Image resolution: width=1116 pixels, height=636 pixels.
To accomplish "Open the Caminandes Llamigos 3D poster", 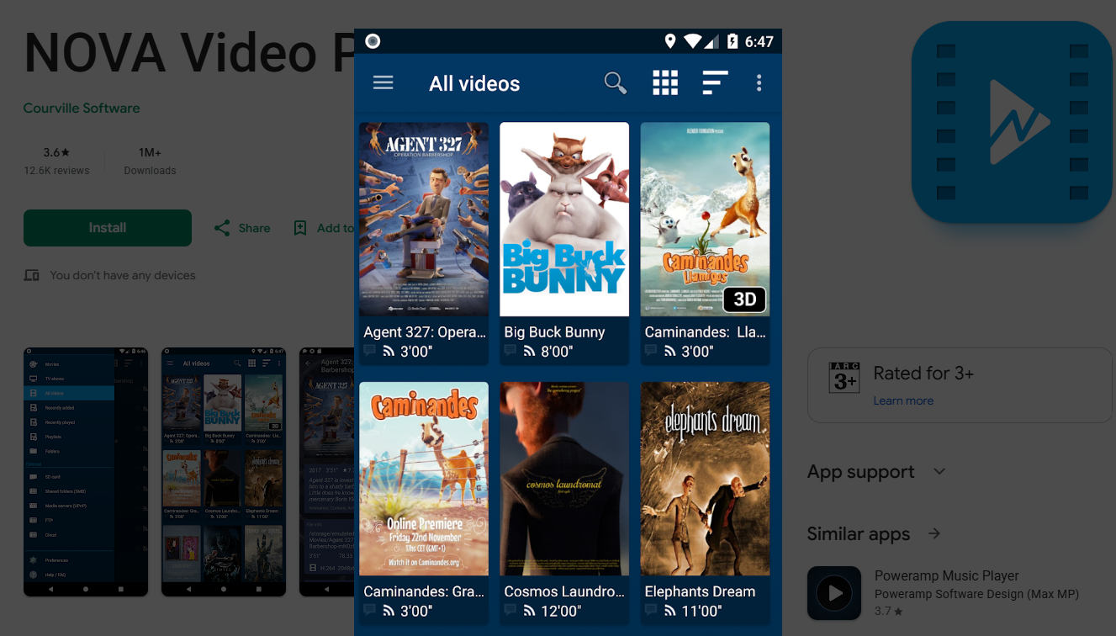I will point(705,220).
